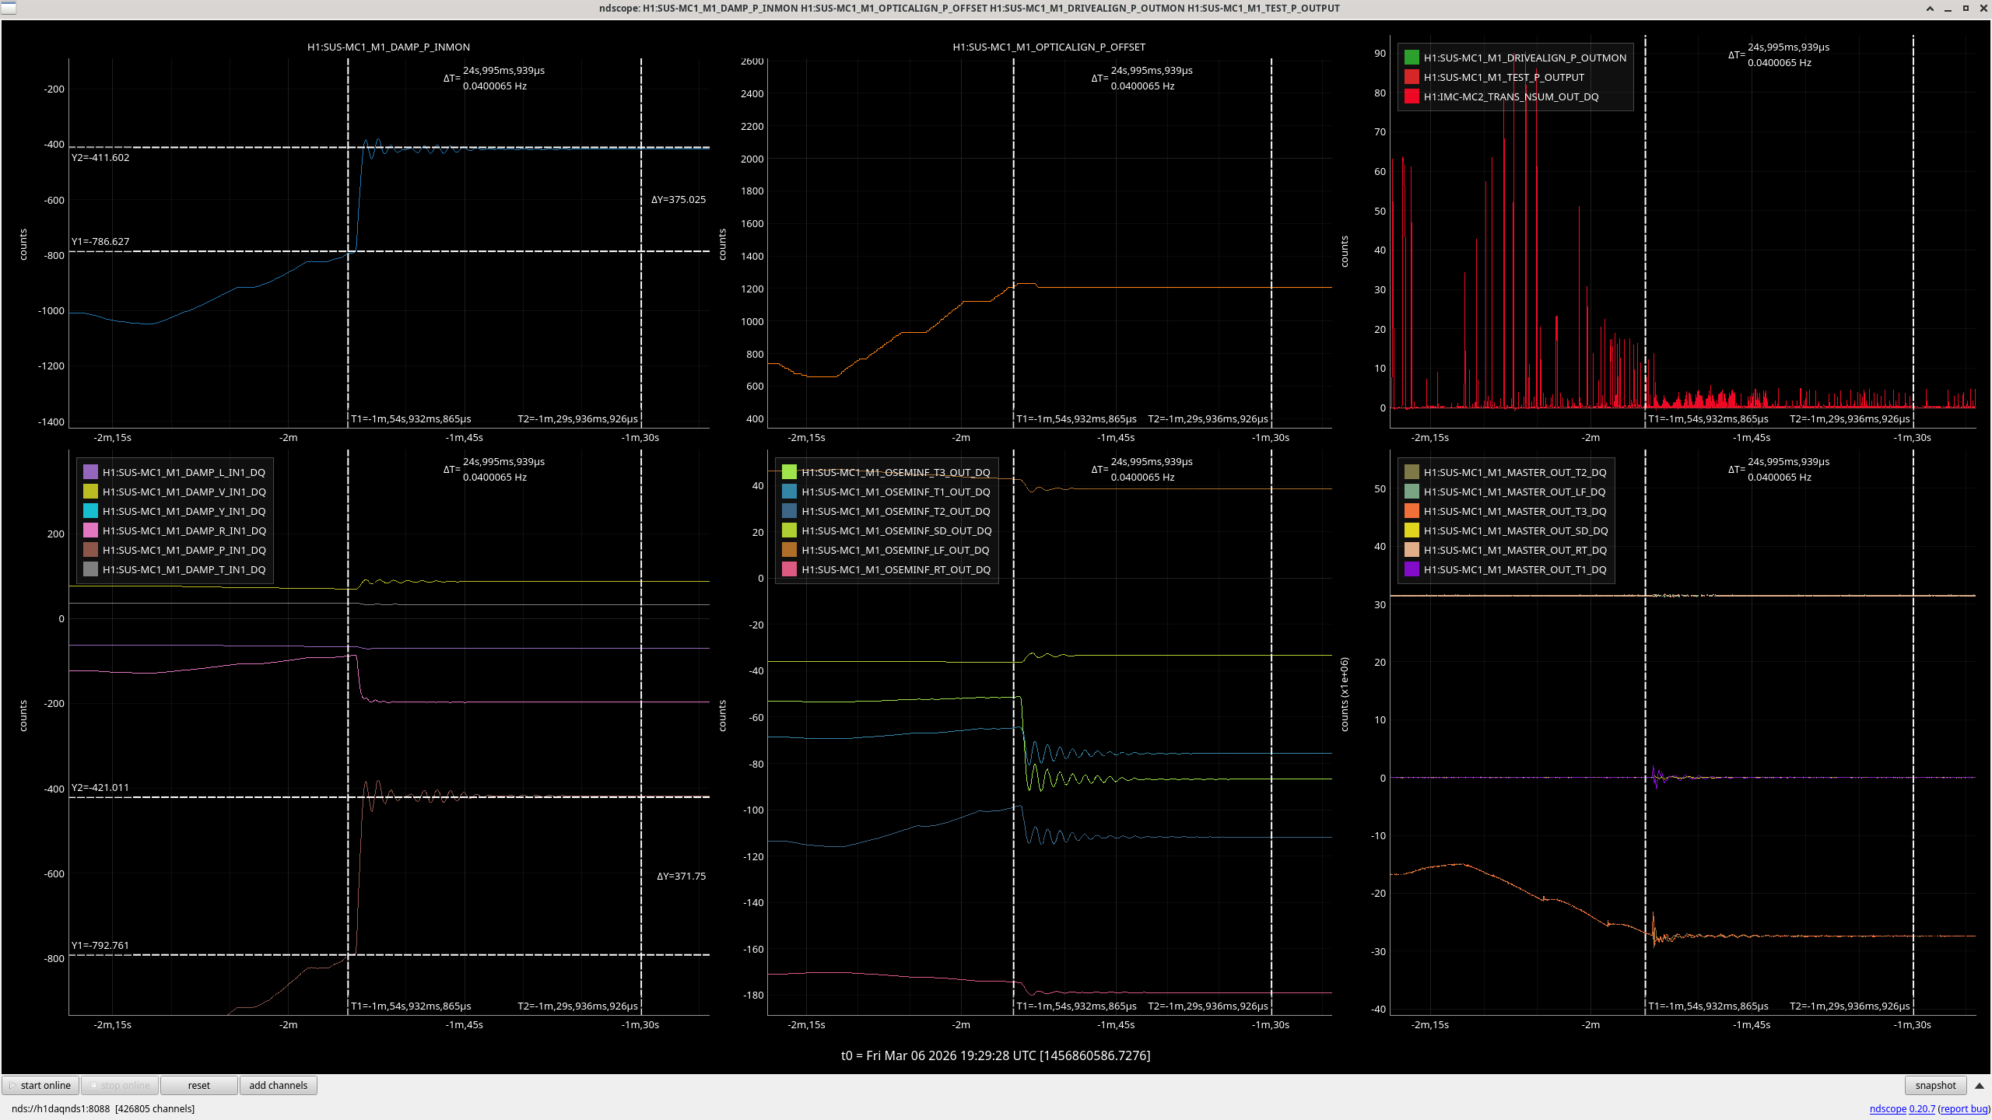Click MASTER_OUT_SD_DQ yellow legend swatch
Screen dimensions: 1992x1120
[x=1412, y=530]
